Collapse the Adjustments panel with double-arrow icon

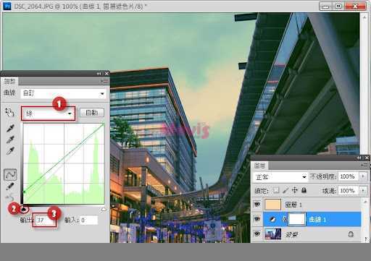tap(99, 74)
